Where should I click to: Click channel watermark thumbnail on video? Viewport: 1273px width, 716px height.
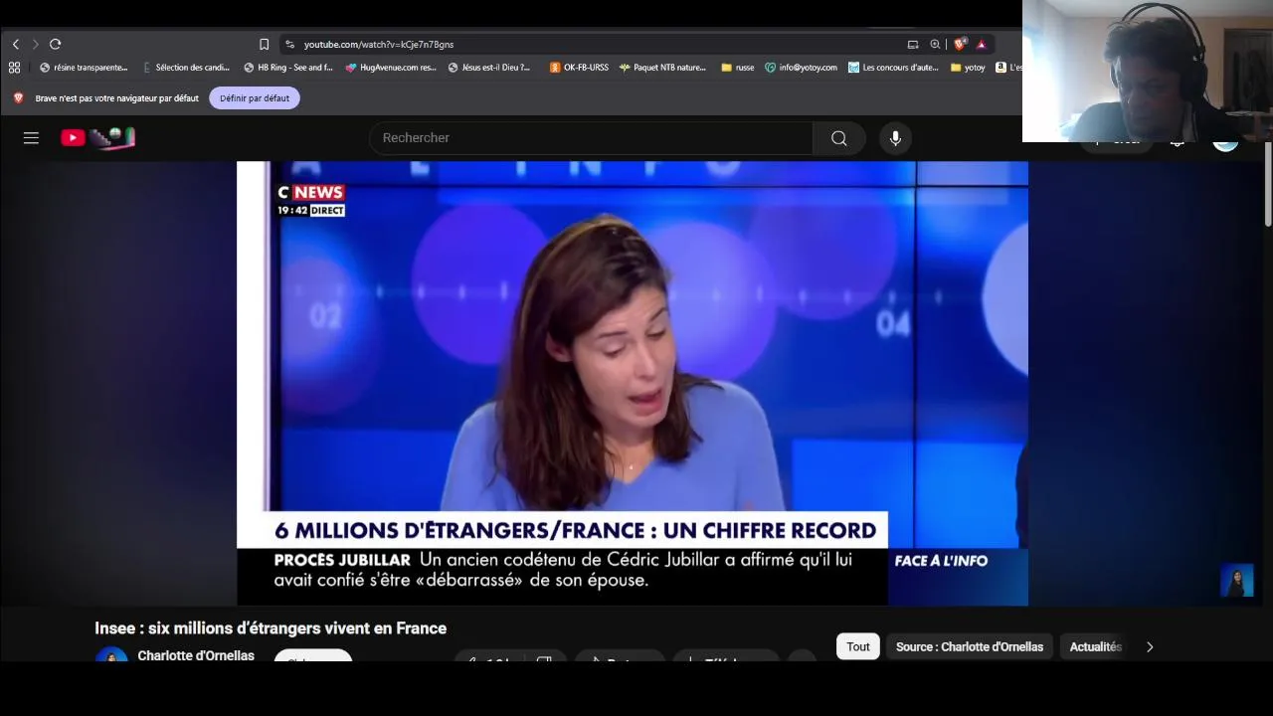click(1237, 581)
